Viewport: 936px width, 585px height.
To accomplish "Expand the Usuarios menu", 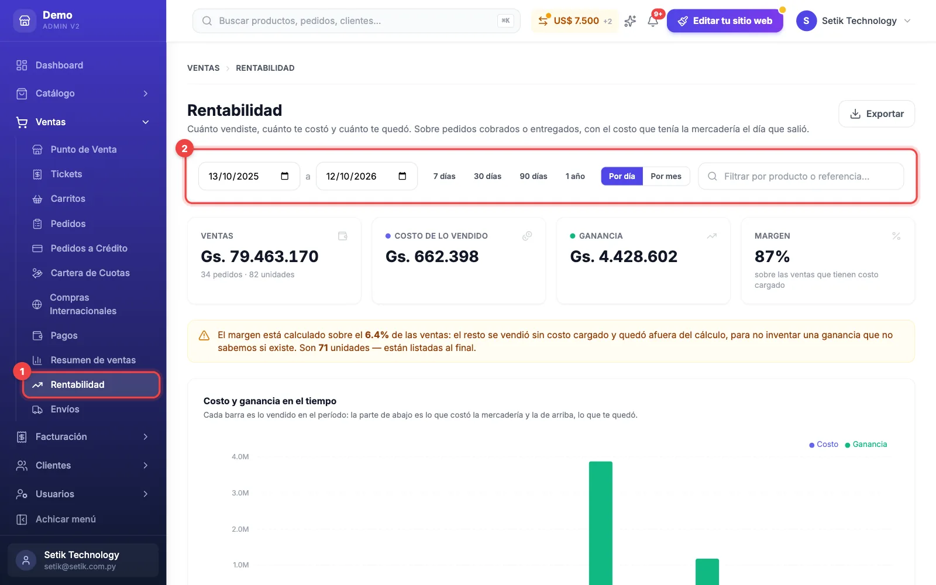I will click(83, 494).
